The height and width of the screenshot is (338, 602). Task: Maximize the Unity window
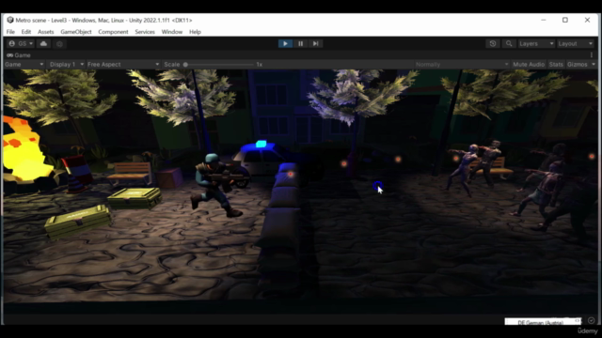coord(565,20)
